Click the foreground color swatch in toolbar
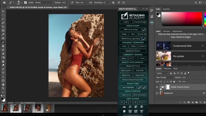 tap(2, 99)
